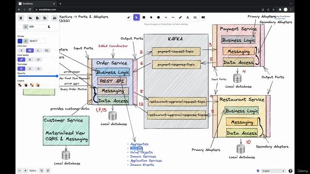The height and width of the screenshot is (174, 310).
Task: Toggle the keep-tool-active lock icon
Action: tap(129, 17)
